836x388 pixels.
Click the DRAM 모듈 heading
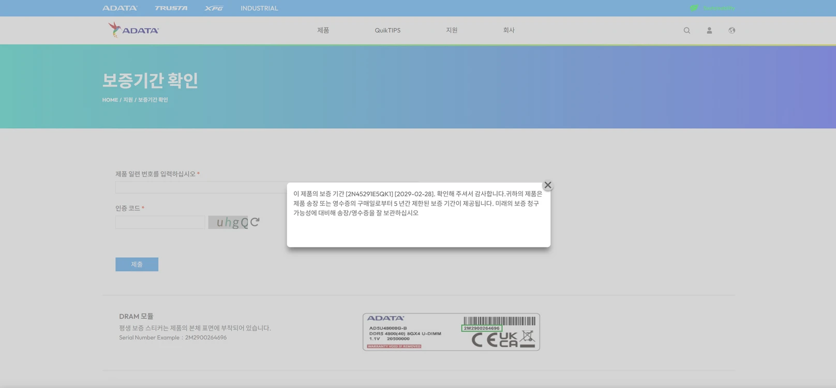(136, 316)
